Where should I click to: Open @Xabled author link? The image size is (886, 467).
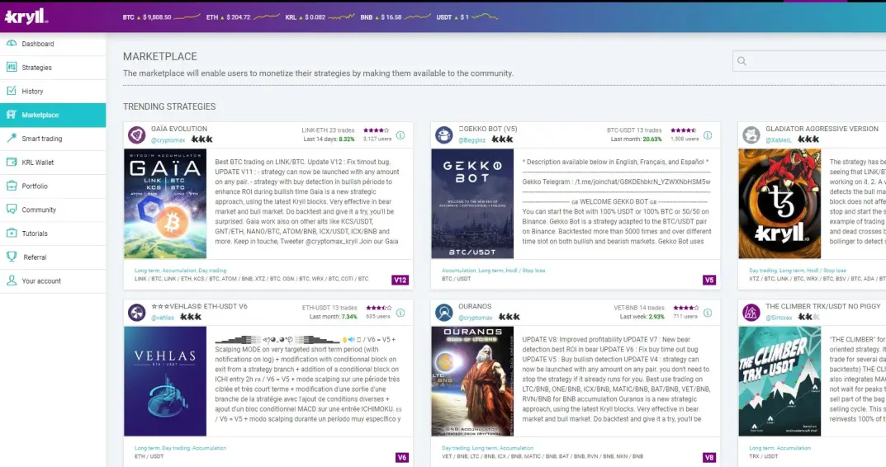(x=778, y=140)
